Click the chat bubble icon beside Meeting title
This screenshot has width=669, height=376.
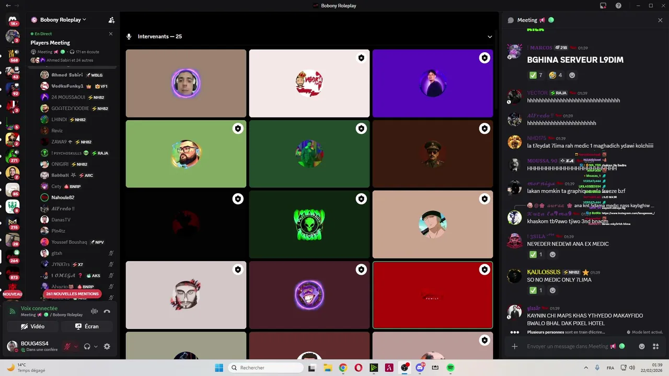tap(511, 20)
